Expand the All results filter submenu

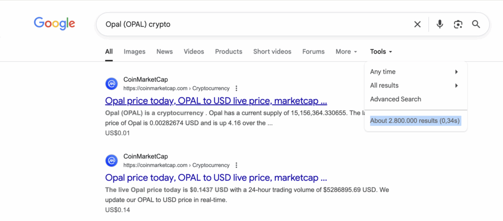tap(415, 85)
